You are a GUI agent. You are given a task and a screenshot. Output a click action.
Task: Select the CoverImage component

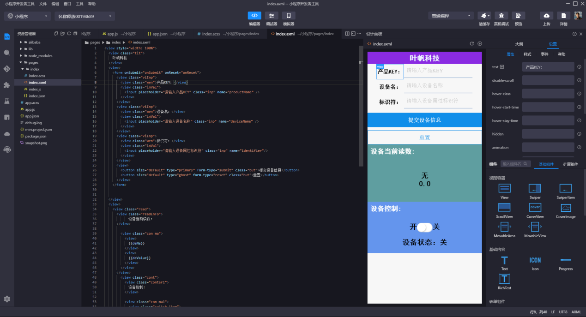tap(565, 210)
